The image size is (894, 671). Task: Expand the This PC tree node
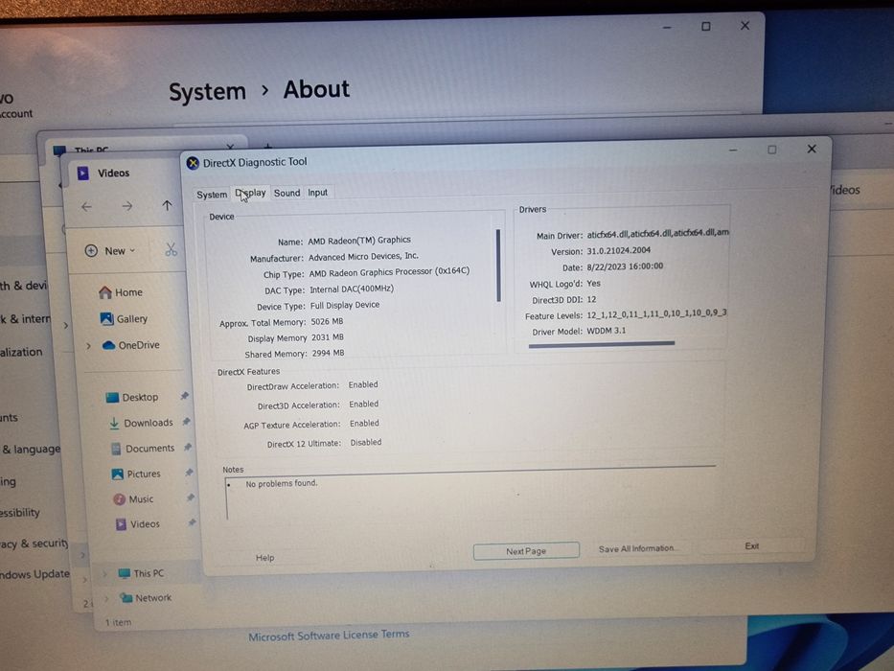[x=105, y=574]
